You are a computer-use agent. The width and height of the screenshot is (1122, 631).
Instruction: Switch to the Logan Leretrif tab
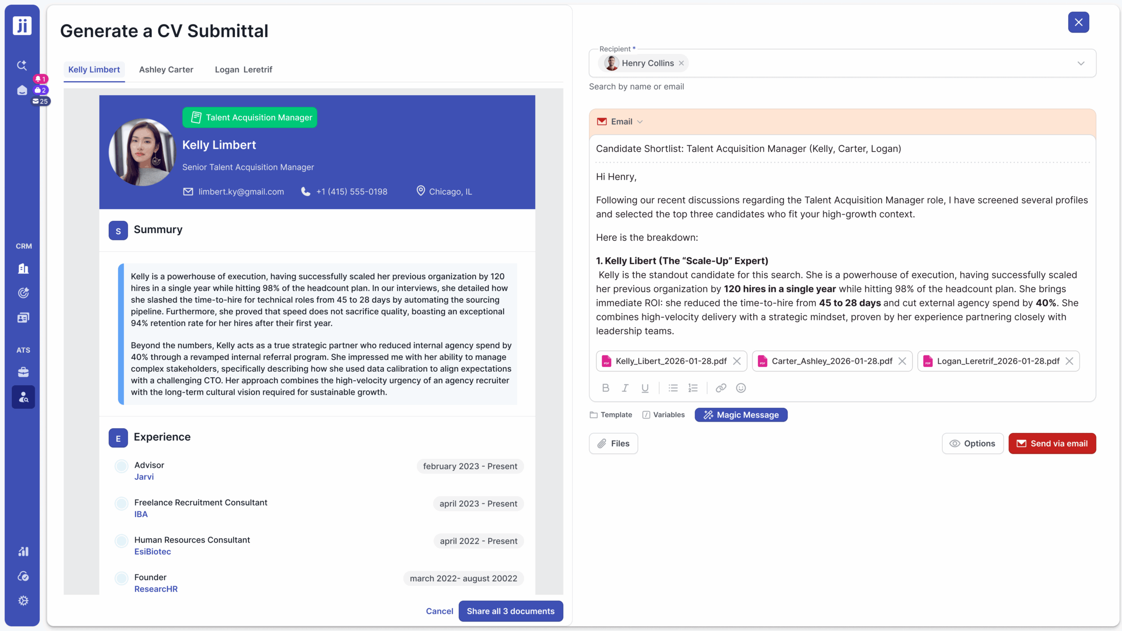click(243, 70)
